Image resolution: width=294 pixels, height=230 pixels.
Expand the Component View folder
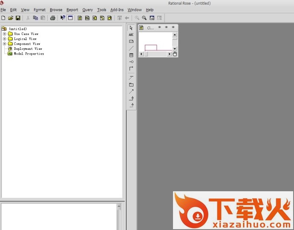pos(4,44)
